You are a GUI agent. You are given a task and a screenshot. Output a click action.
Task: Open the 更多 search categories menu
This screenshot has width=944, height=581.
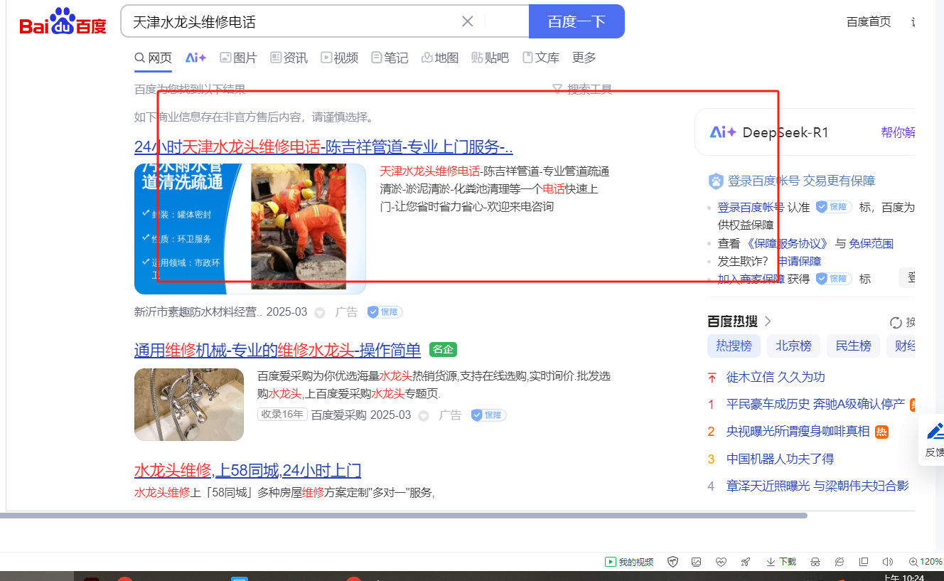pos(584,58)
